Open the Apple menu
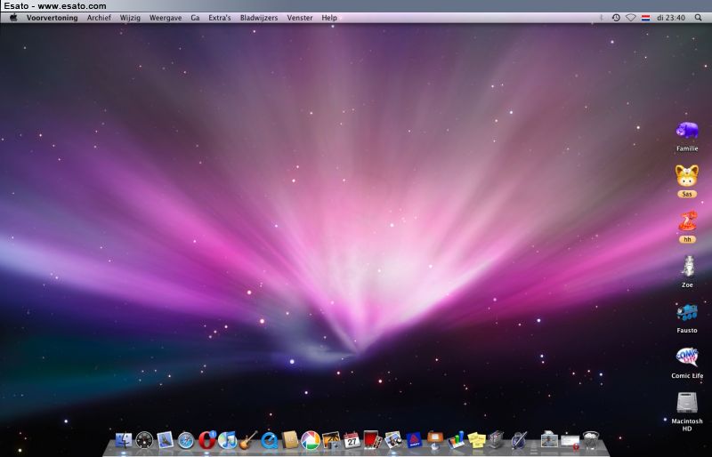The image size is (712, 457). pyautogui.click(x=13, y=18)
